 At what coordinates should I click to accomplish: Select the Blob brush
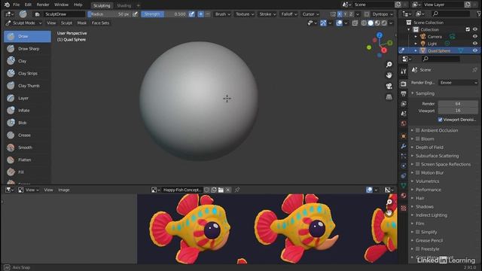pos(27,123)
